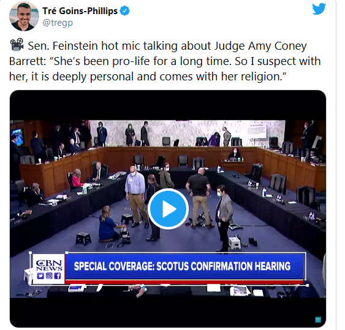Screen dimensions: 345x330
Task: Open Tré Goins-Phillips' profile picture
Action: tap(24, 17)
